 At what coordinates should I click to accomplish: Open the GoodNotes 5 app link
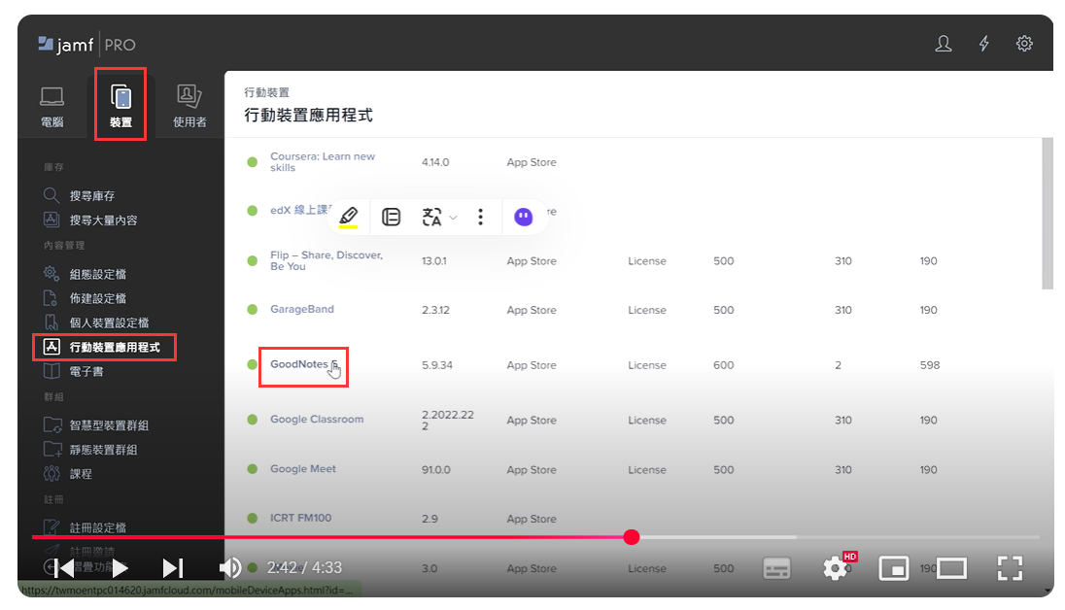tap(303, 364)
